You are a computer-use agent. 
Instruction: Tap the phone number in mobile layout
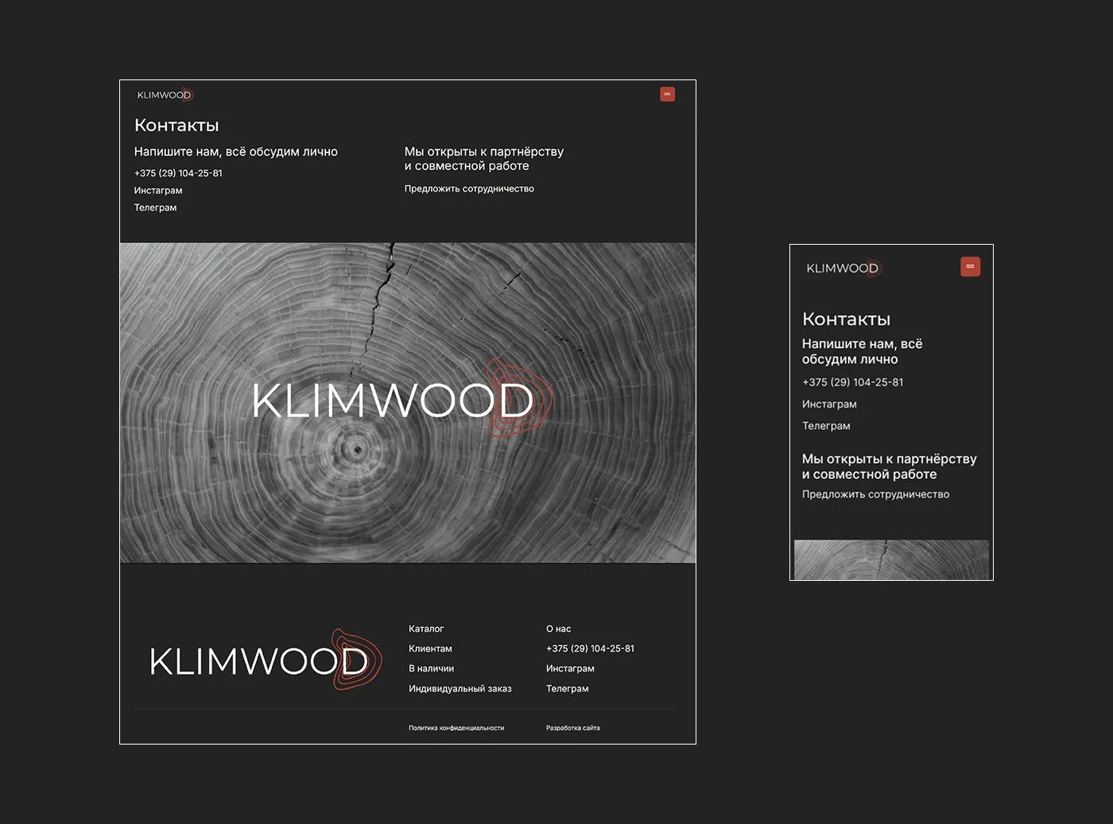852,382
